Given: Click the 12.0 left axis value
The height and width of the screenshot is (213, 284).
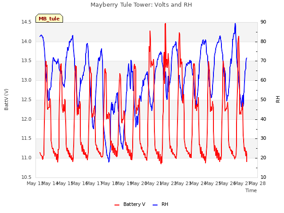Looking at the screenshot, I should (26, 119).
